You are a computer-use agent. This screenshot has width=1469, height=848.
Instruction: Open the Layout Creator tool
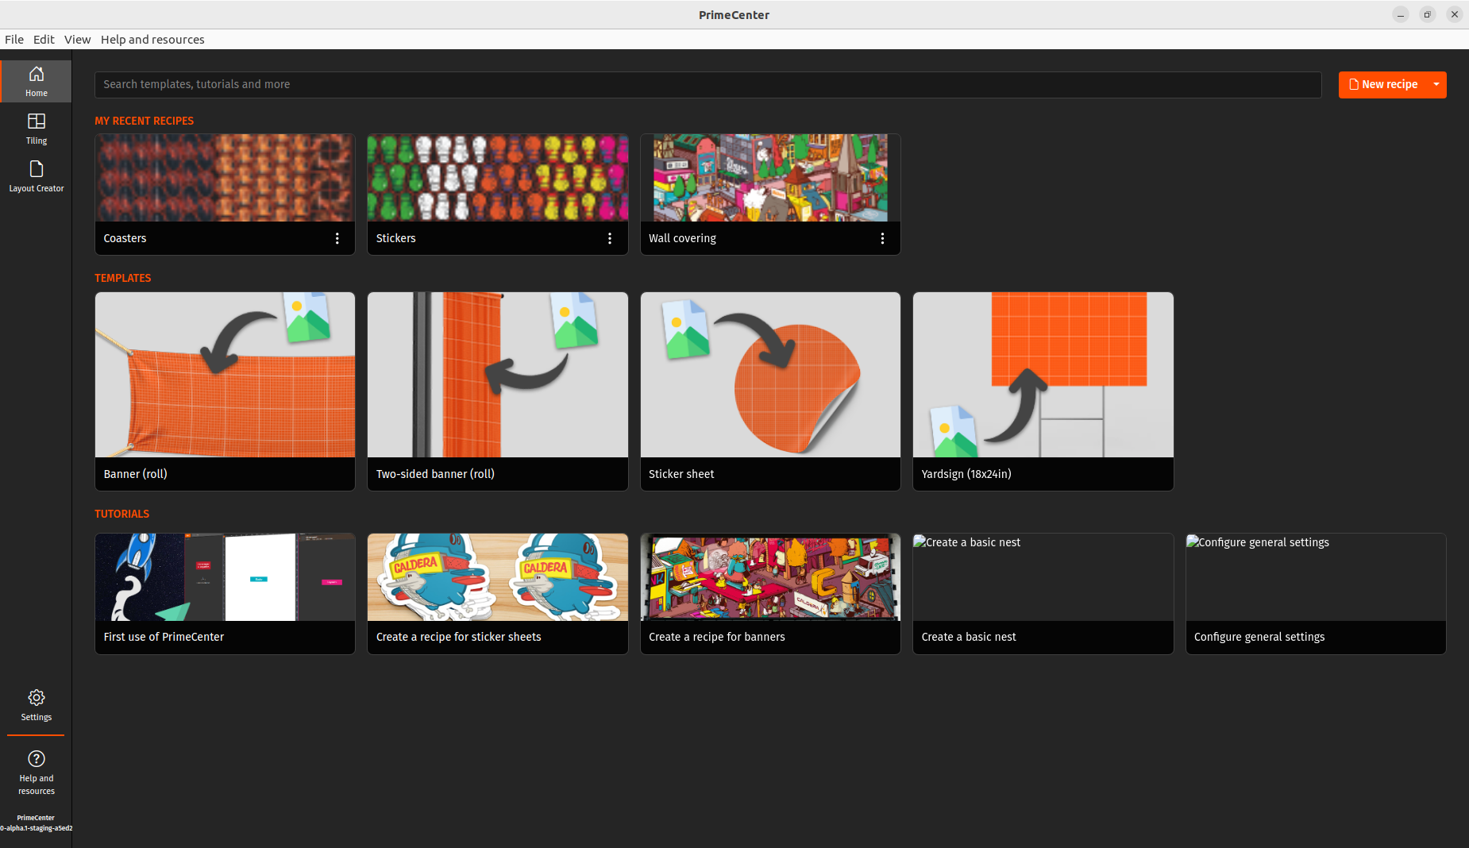click(x=36, y=176)
